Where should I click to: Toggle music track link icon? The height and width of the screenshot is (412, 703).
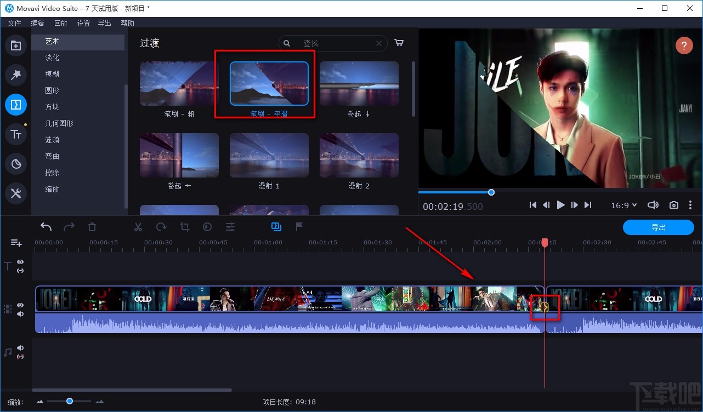pos(20,357)
